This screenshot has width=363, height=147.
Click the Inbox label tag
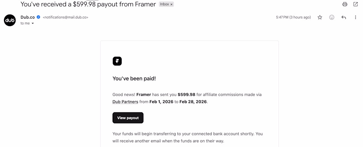[x=164, y=4]
